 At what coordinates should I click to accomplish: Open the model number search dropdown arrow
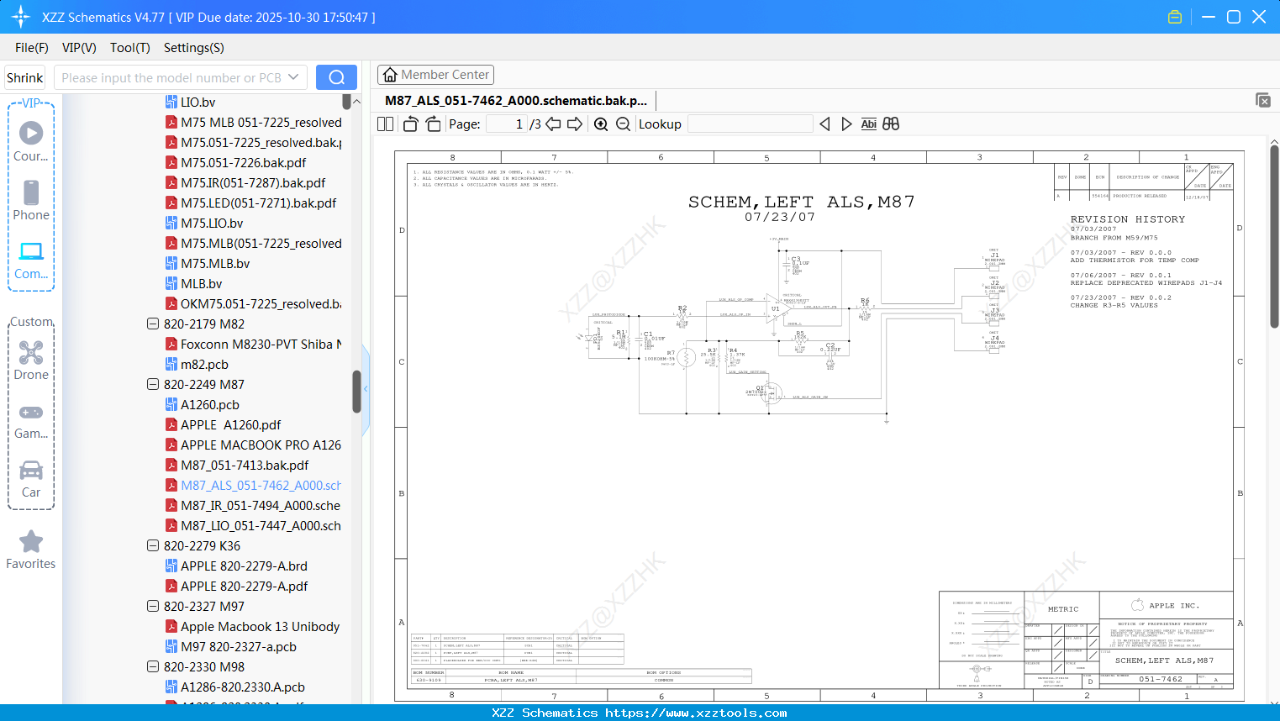pyautogui.click(x=293, y=77)
